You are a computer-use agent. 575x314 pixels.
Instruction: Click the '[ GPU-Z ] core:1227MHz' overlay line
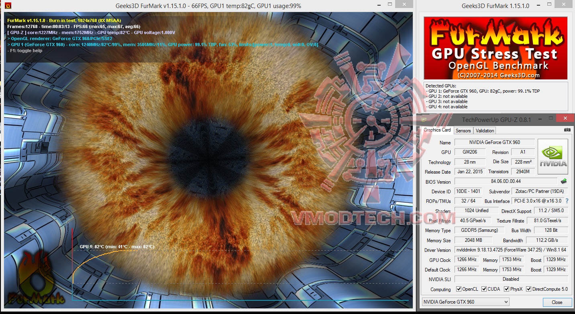coord(91,32)
